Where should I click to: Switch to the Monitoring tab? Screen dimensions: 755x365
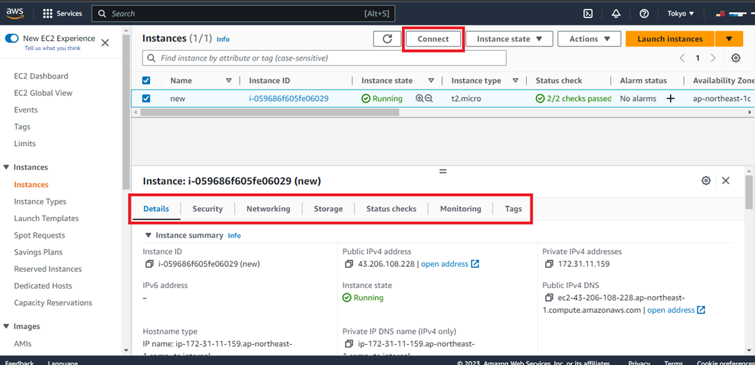(x=460, y=209)
